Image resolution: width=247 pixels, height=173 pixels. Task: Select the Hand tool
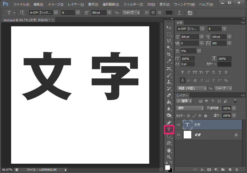[169, 150]
